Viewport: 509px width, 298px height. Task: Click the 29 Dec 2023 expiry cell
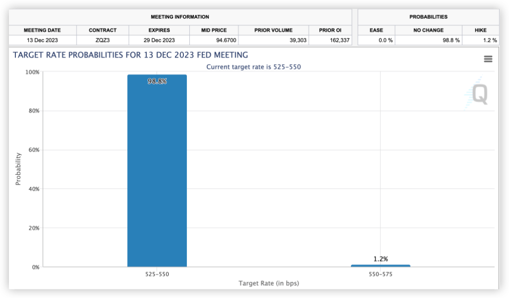point(159,40)
